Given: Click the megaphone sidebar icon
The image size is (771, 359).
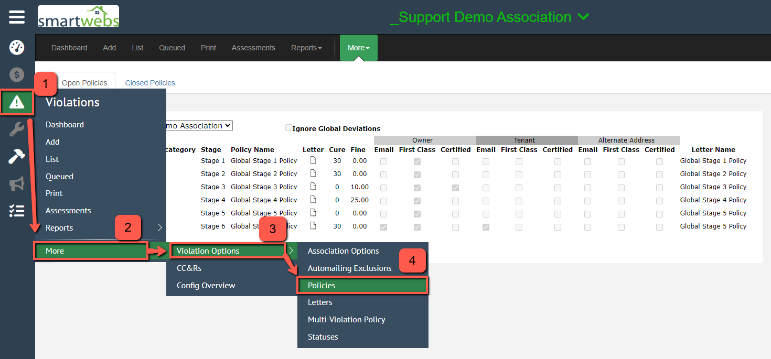Looking at the screenshot, I should click(17, 183).
